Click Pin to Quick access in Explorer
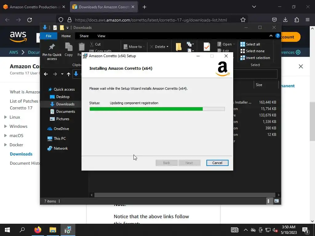Screen dimensions: 315x236 point(52,52)
